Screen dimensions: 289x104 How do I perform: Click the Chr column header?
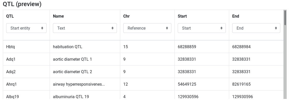click(126, 16)
